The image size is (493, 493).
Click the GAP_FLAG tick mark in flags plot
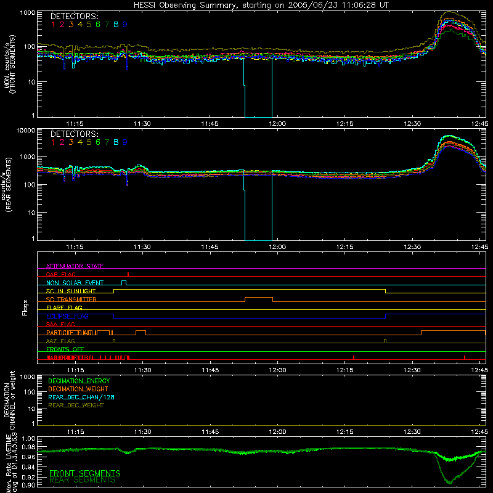128,274
